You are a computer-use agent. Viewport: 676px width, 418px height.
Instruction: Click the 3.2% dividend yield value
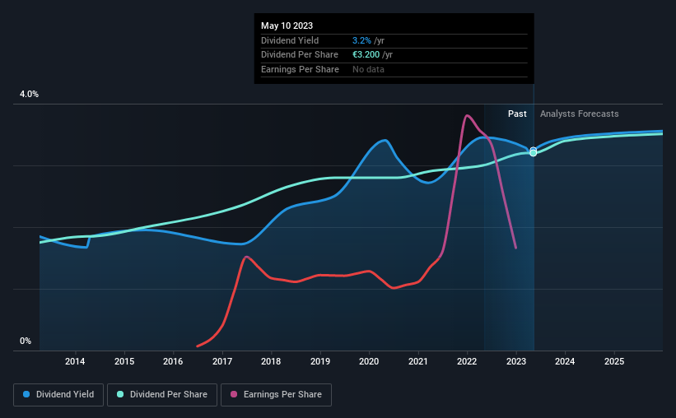click(x=361, y=40)
